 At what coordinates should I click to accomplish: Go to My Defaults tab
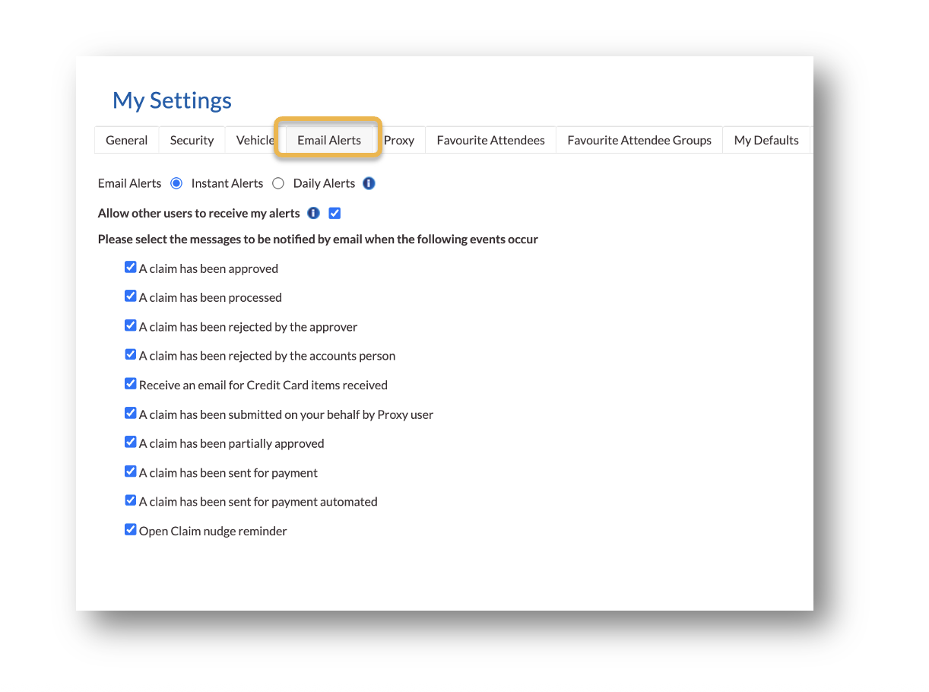click(766, 140)
